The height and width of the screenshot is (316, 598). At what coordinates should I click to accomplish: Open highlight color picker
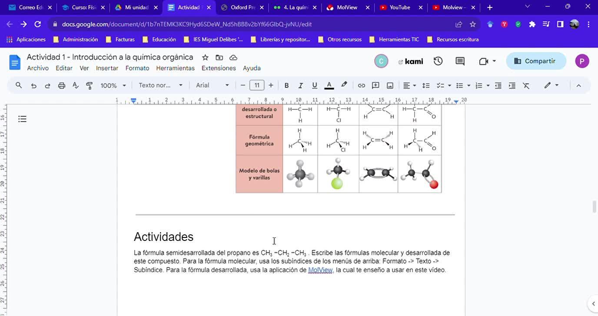pos(344,86)
